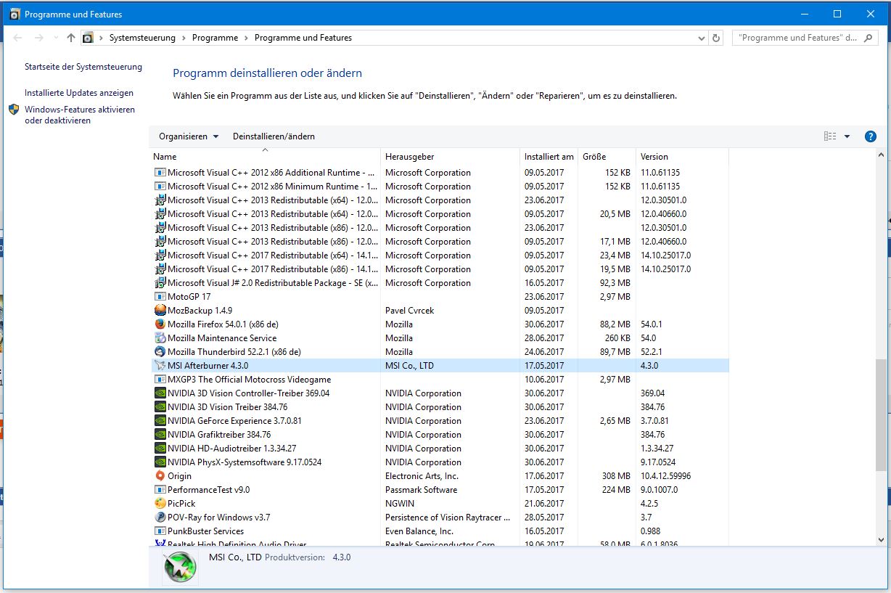The height and width of the screenshot is (593, 891).
Task: Click the Mozilla Thunderbird icon
Action: (160, 352)
